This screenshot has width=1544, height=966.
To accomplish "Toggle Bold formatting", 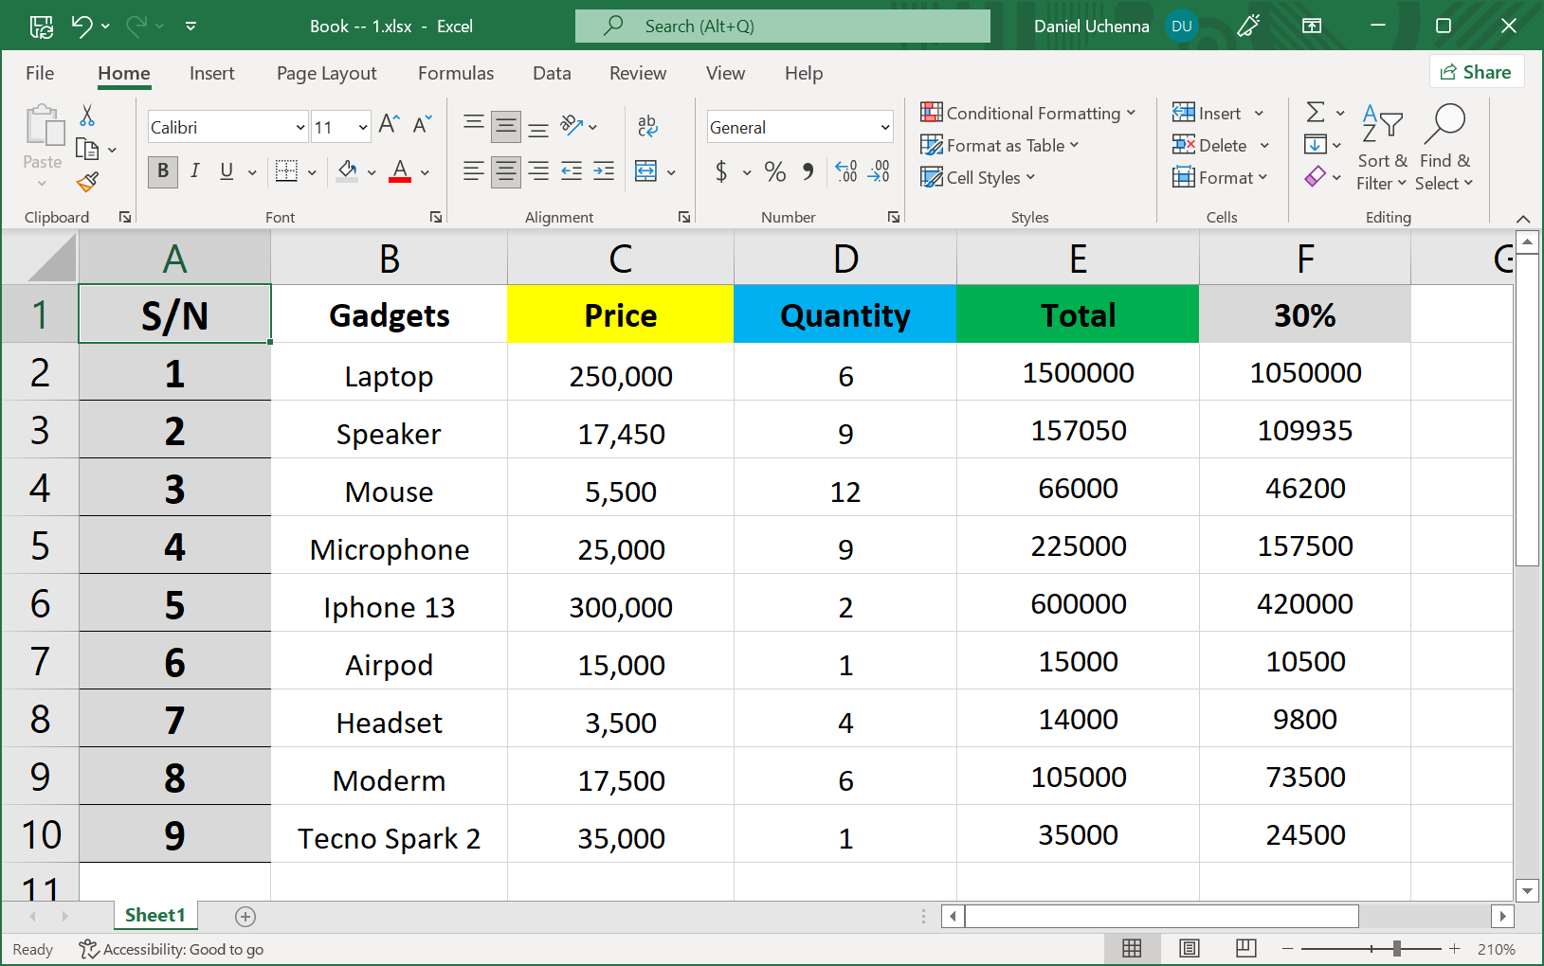I will 163,171.
